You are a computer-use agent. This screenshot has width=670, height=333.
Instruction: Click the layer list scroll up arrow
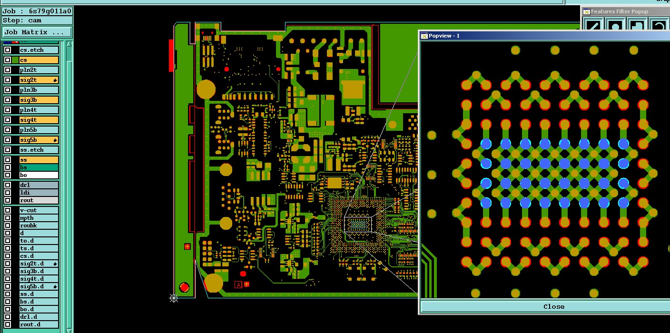[x=69, y=44]
